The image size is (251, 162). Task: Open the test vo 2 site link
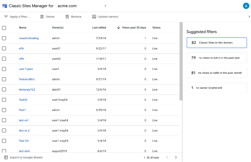tap(24, 131)
